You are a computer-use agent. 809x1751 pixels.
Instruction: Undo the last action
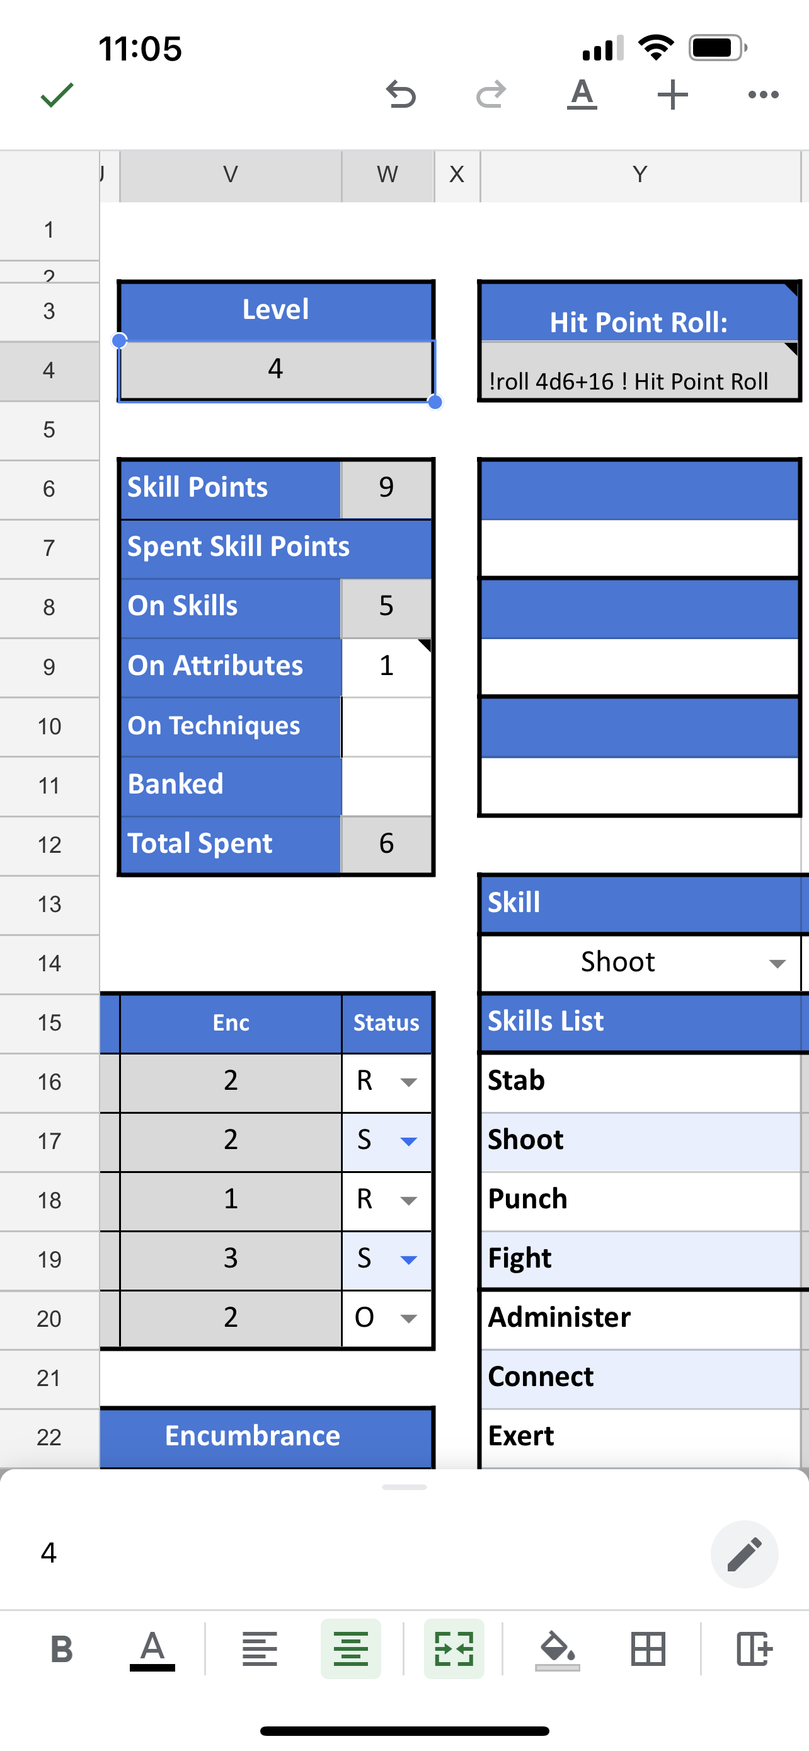tap(401, 95)
